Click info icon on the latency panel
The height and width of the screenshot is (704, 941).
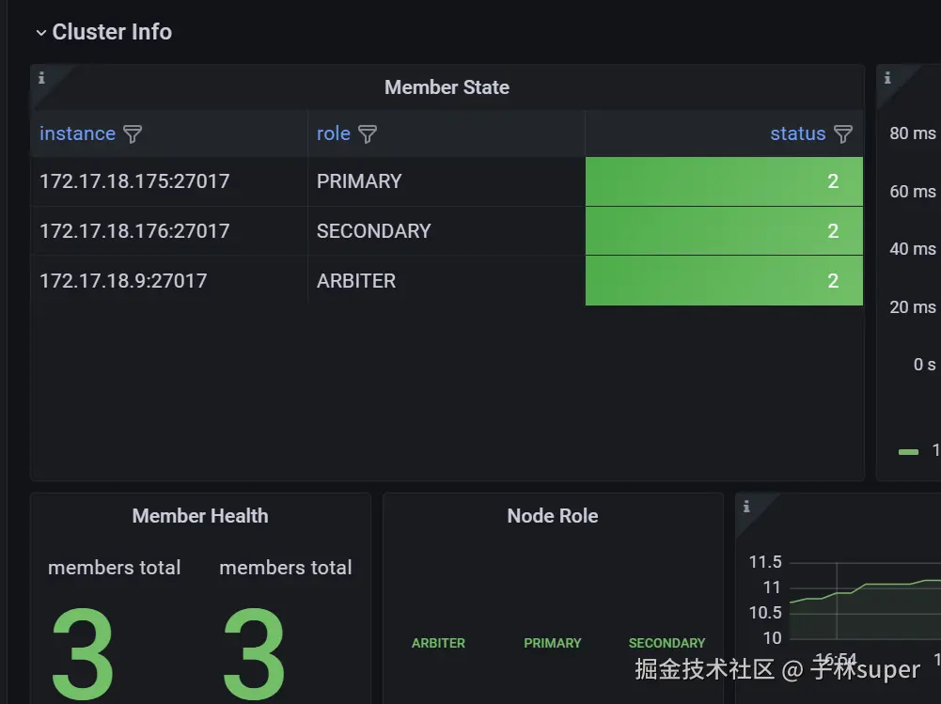pos(887,77)
